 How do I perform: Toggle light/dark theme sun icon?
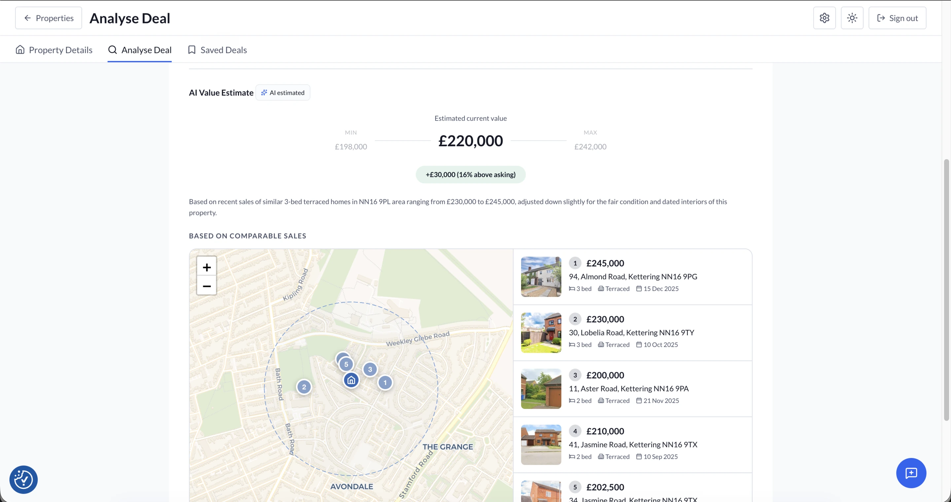coord(852,18)
